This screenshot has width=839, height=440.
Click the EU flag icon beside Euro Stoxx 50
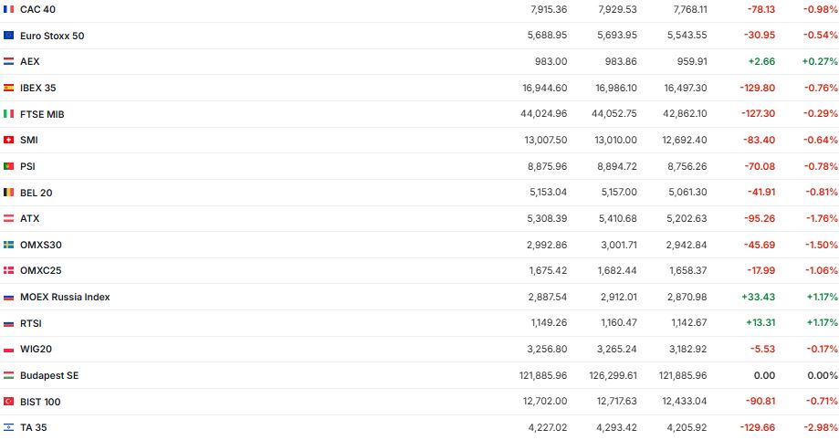click(9, 36)
